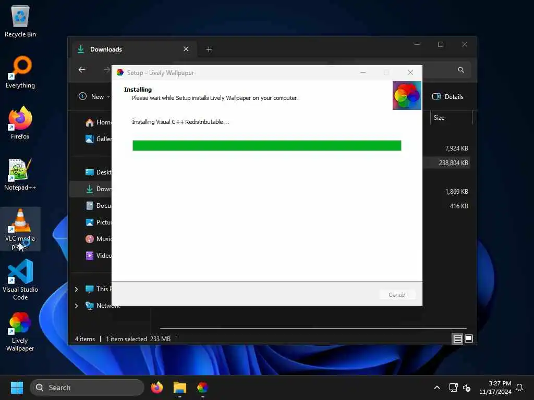This screenshot has width=534, height=400.
Task: Go back in File Explorer
Action: 82,70
